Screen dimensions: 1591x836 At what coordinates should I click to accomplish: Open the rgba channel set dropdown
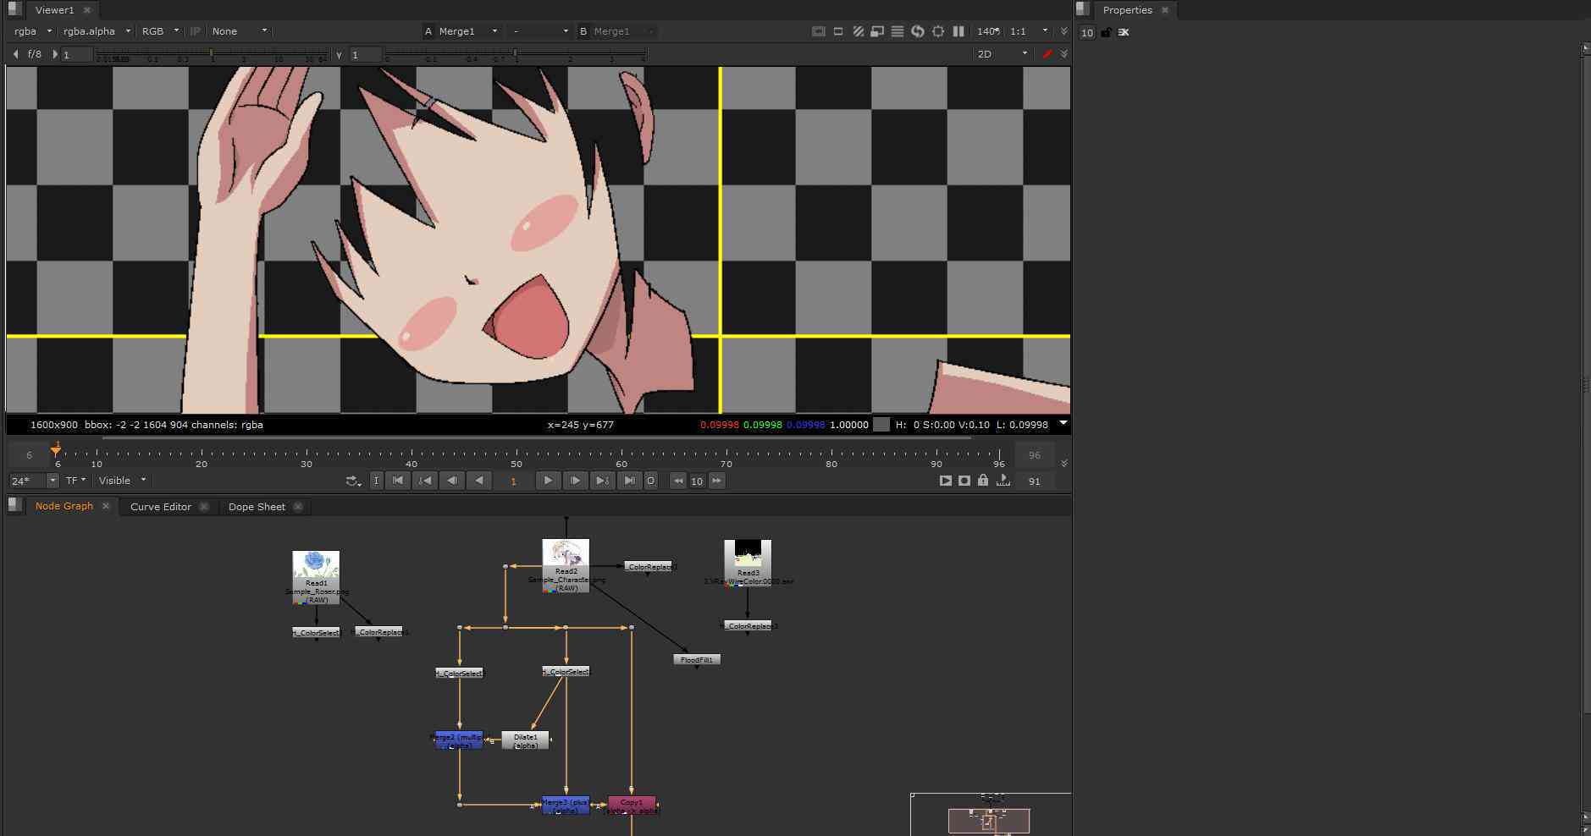[x=33, y=31]
